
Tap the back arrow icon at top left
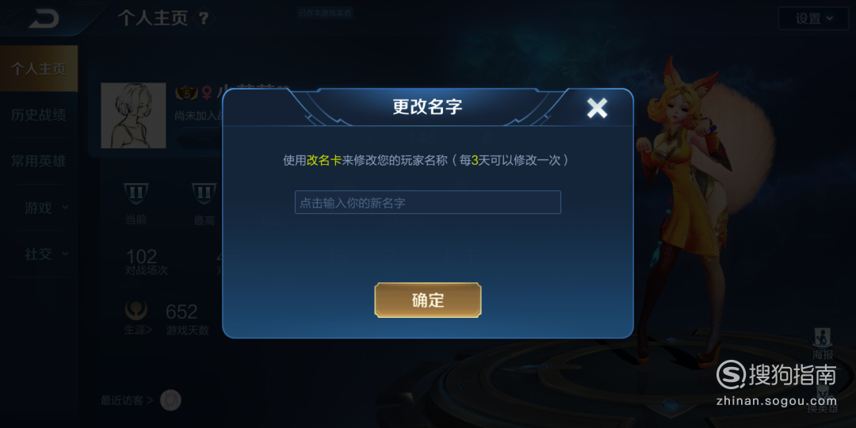44,17
